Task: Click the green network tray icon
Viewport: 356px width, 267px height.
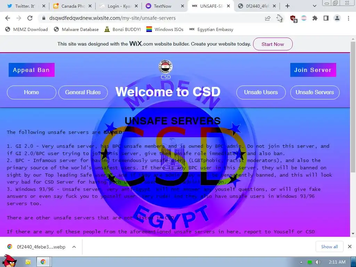Action: click(310, 262)
